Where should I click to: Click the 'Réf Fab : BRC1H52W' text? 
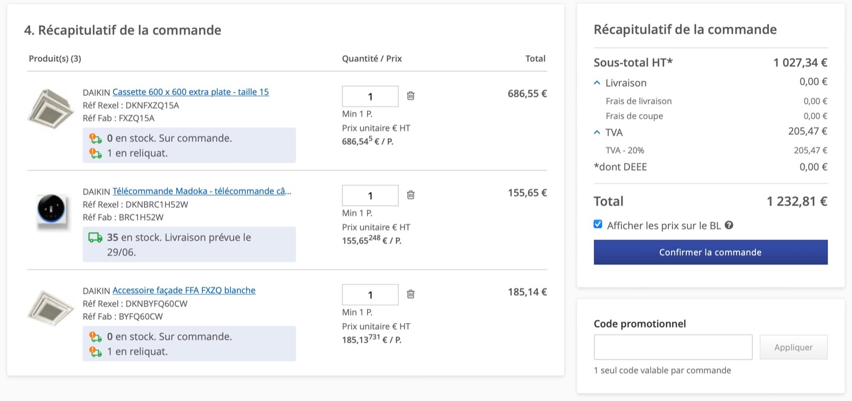coord(123,217)
